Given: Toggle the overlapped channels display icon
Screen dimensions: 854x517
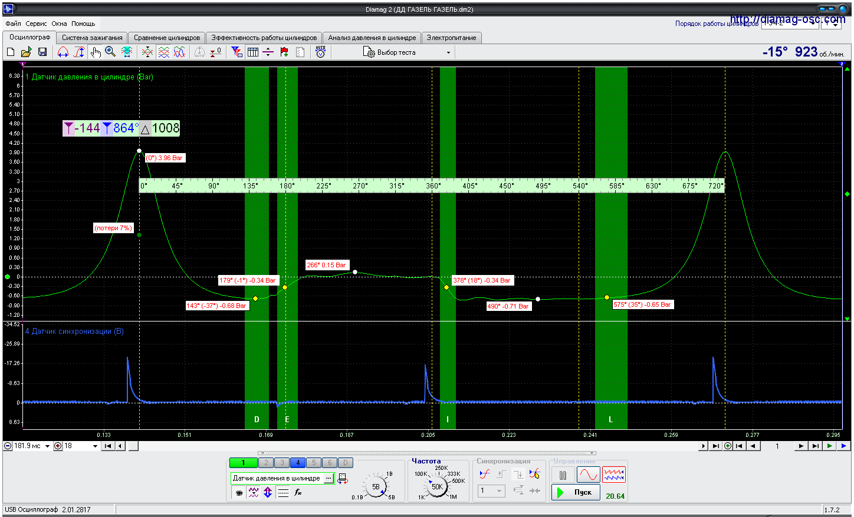Looking at the screenshot, I should pos(179,52).
